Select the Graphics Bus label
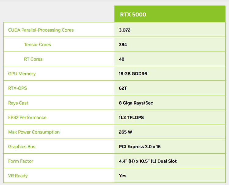229x185 pixels. (x=22, y=147)
